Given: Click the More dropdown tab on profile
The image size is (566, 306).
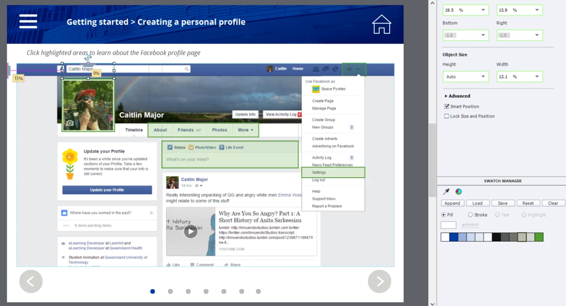Looking at the screenshot, I should tap(245, 130).
